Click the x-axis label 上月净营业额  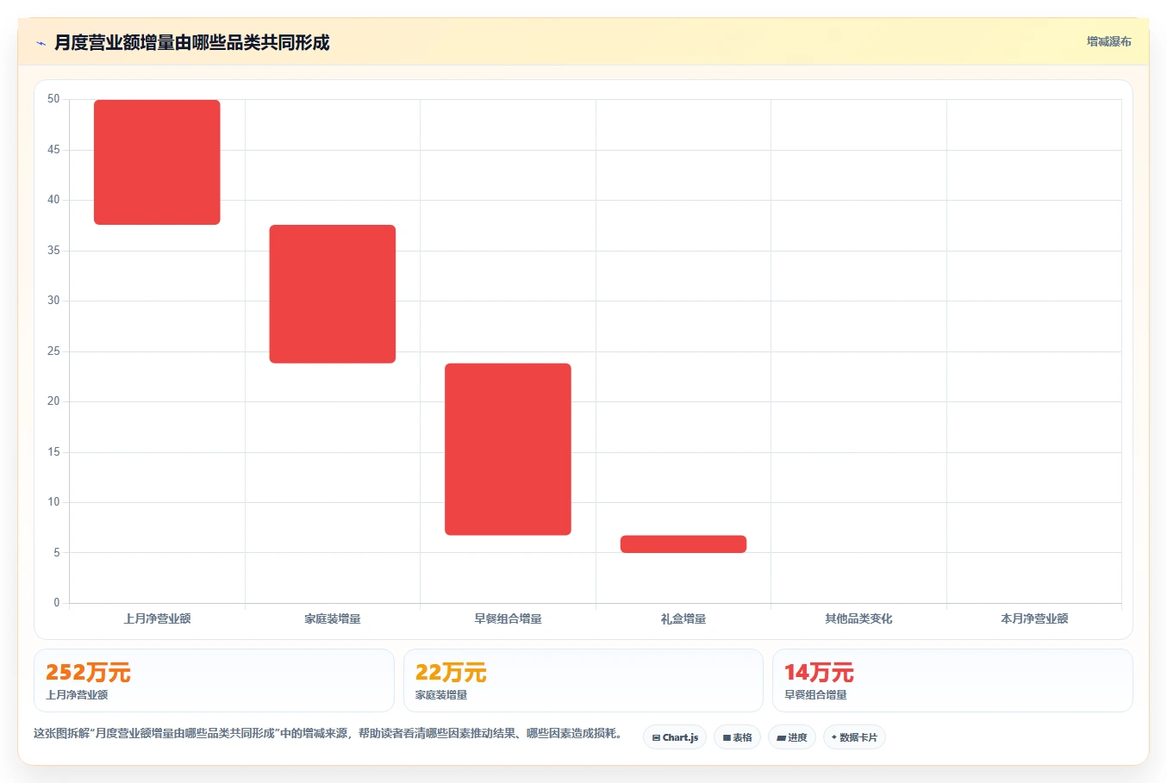(x=157, y=618)
